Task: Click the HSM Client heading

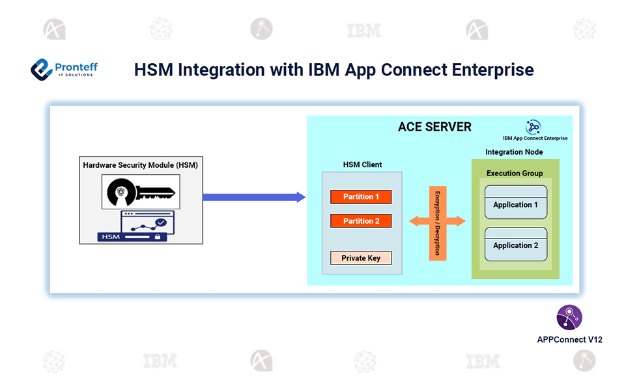Action: tap(362, 164)
